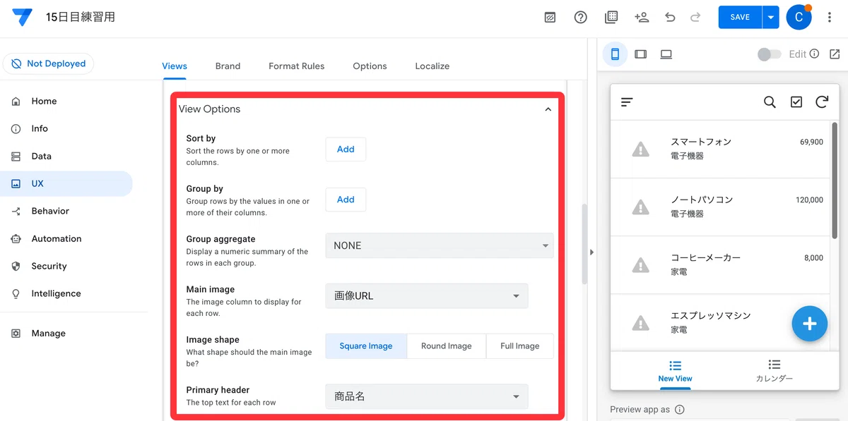Collapse the preview pane arrow
Screen dimensions: 848x421
coord(591,252)
